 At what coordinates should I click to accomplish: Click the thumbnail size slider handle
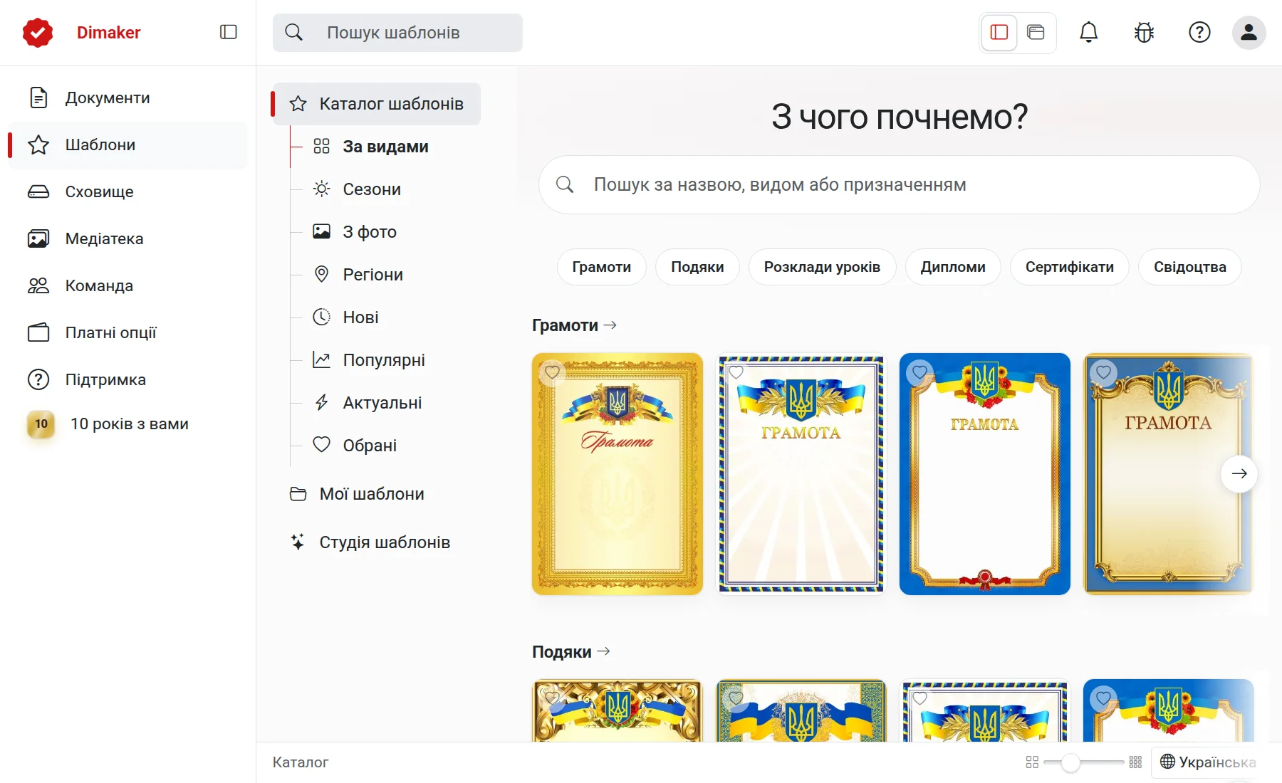[1070, 762]
